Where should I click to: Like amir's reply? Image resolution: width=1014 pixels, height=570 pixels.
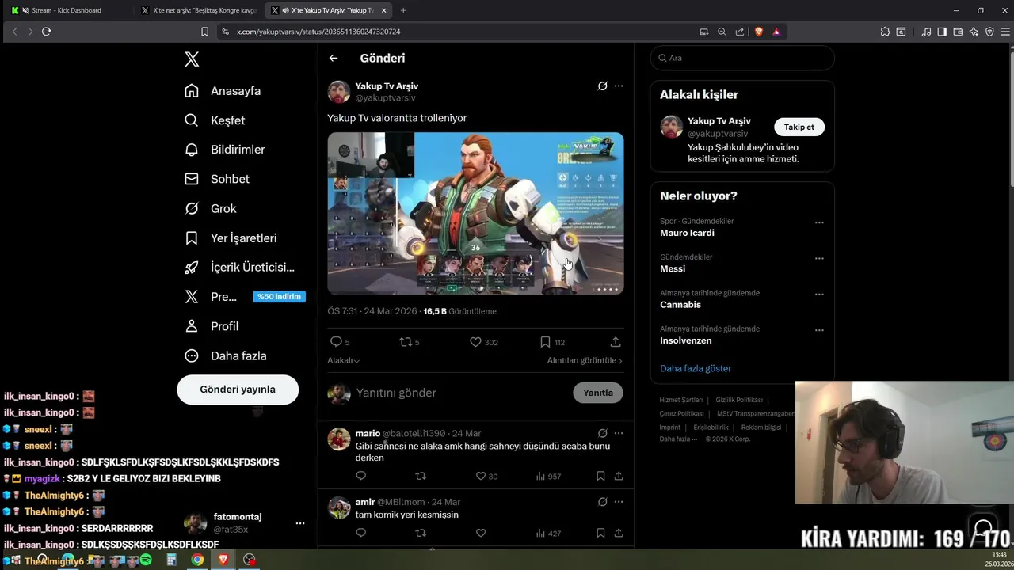tap(480, 533)
